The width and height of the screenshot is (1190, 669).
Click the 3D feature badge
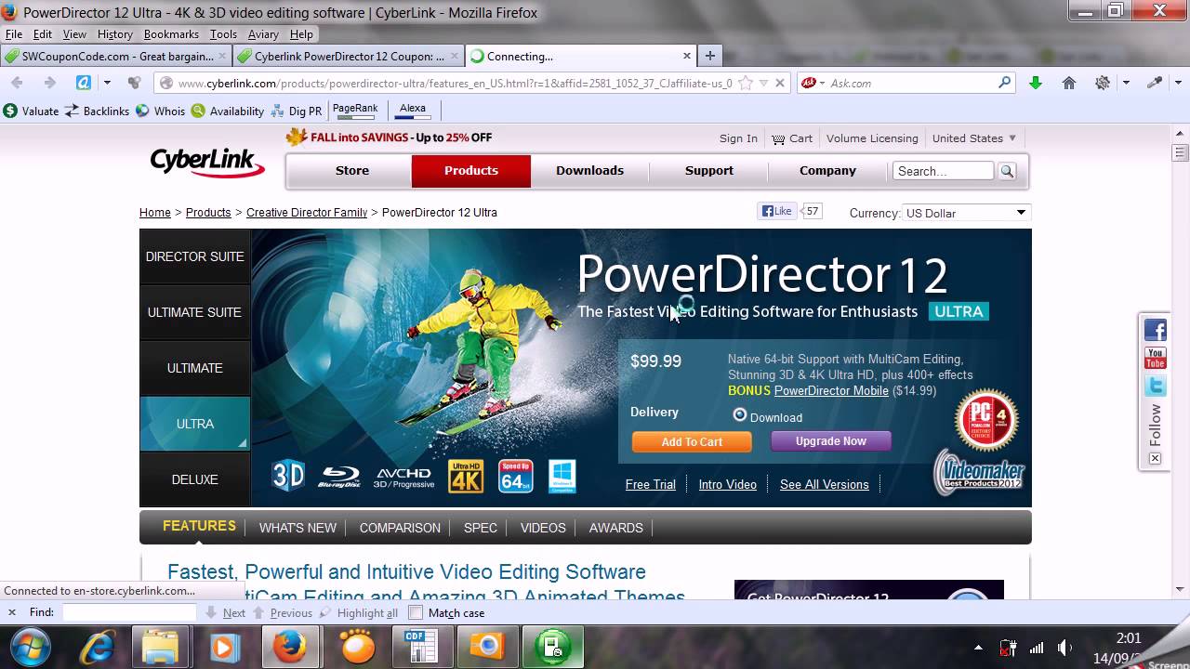click(288, 476)
